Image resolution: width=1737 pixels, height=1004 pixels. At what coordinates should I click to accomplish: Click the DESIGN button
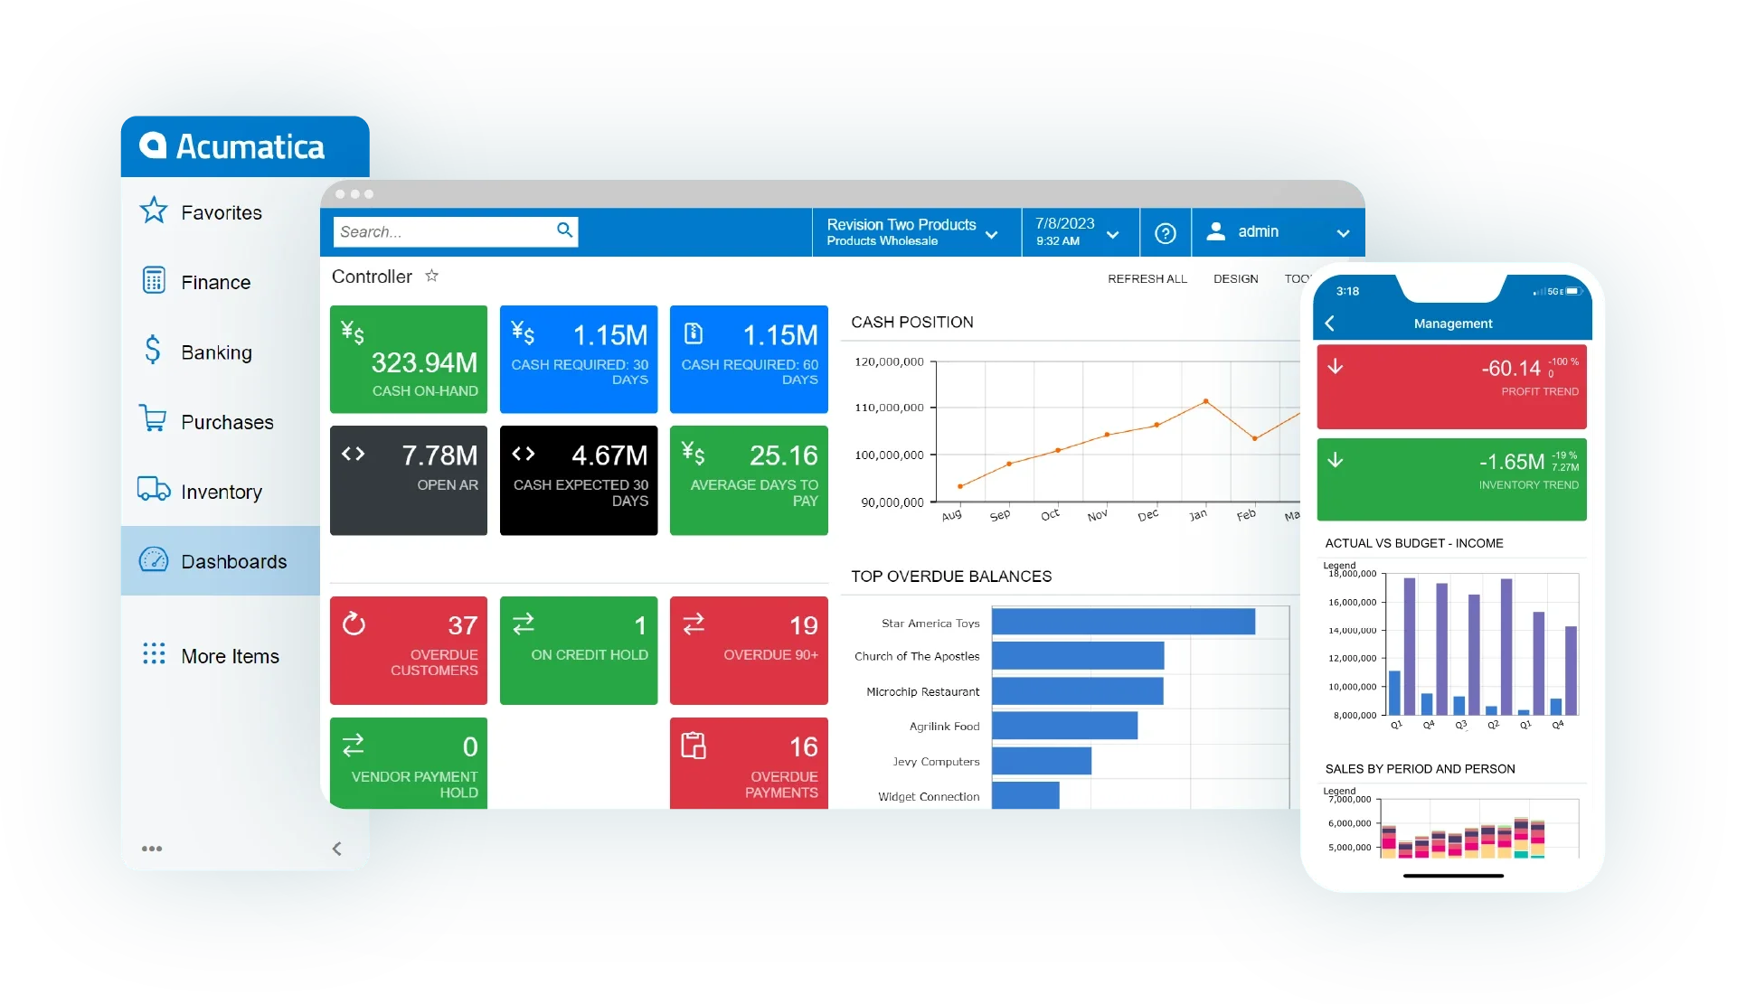[1233, 277]
